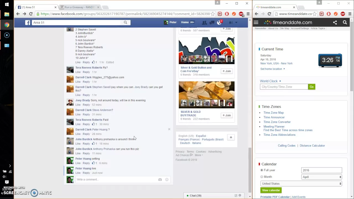Select the timeanddate.com browser tab

pos(275,7)
